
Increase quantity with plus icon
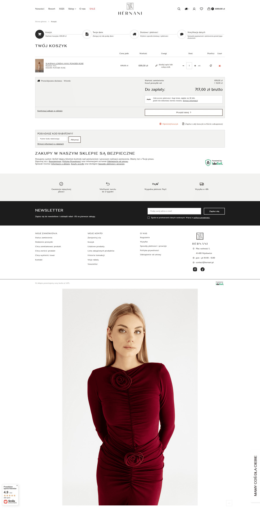coord(195,66)
